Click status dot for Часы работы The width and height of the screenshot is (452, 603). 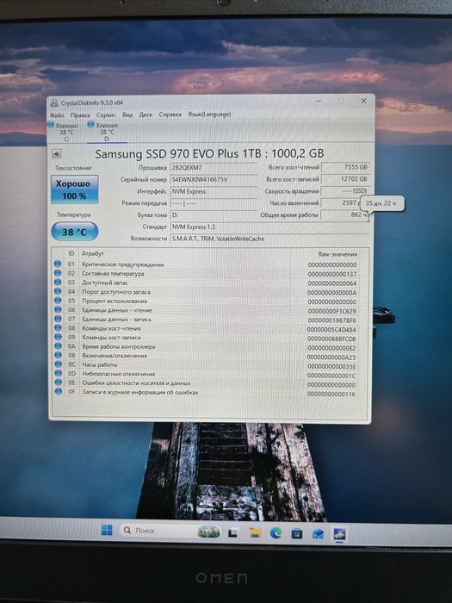[x=58, y=364]
